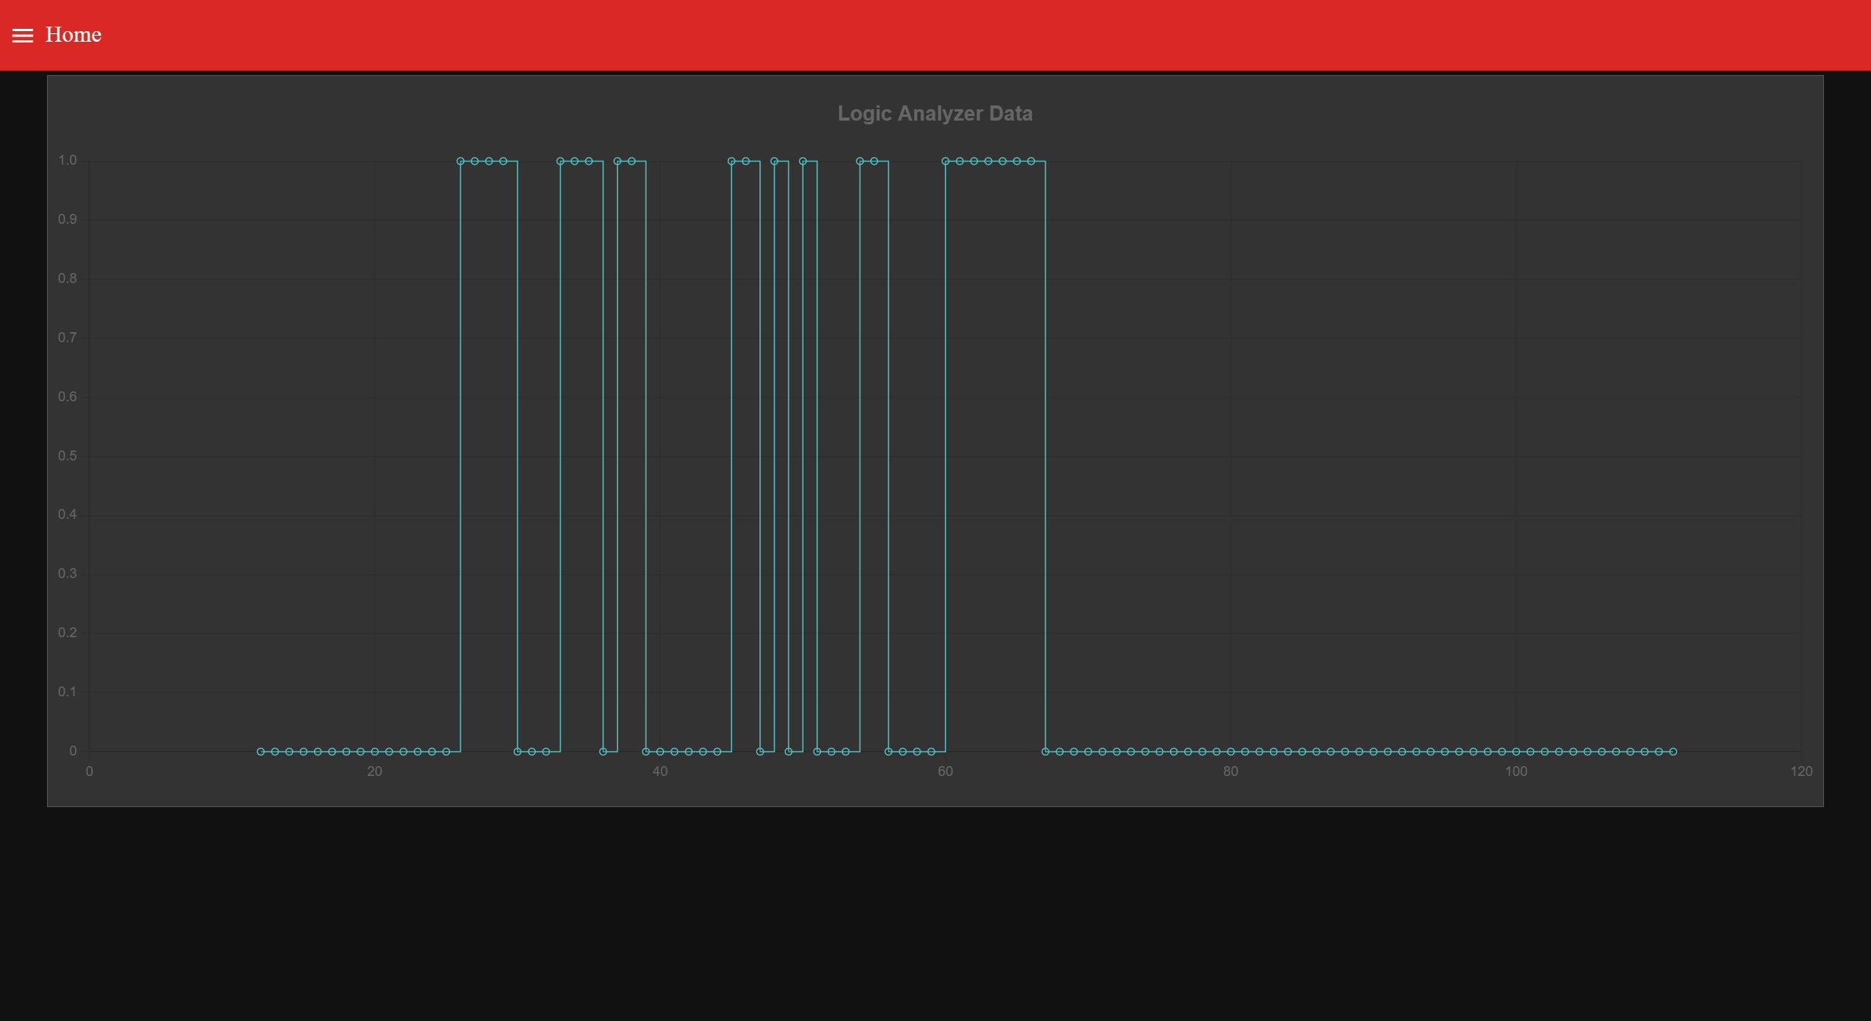This screenshot has height=1021, width=1871.
Task: Click the Logic Analyzer Data chart title
Action: (935, 113)
